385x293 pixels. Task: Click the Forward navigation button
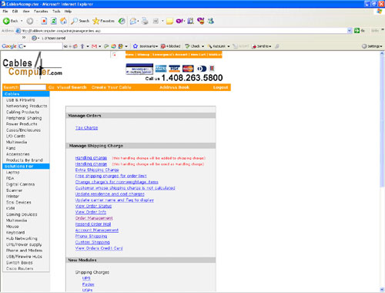pos(30,21)
